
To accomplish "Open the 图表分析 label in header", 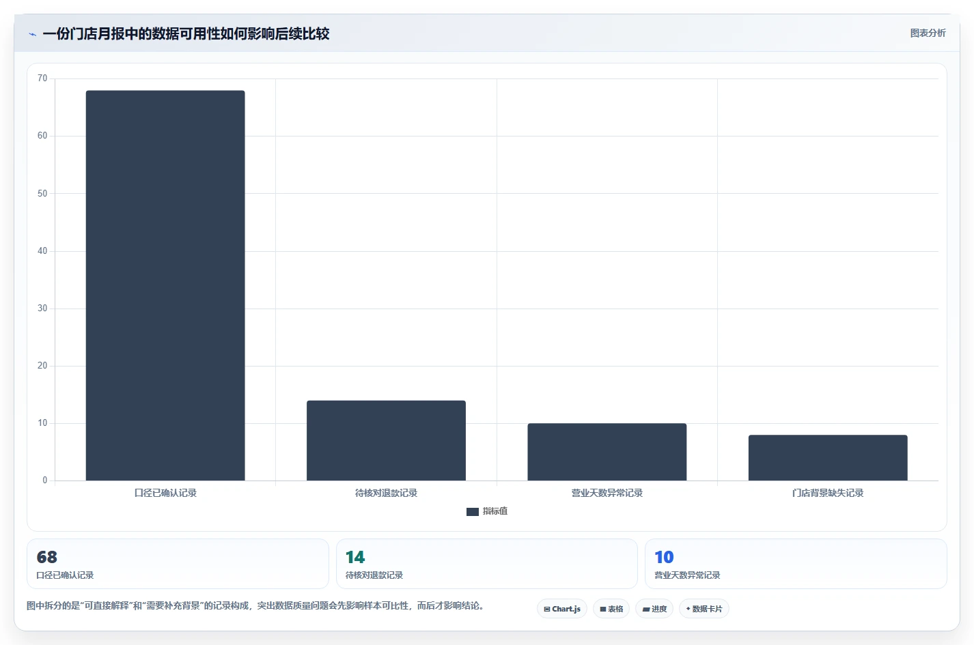I will [928, 33].
